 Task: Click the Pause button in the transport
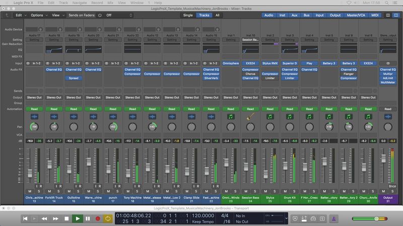coord(88,218)
